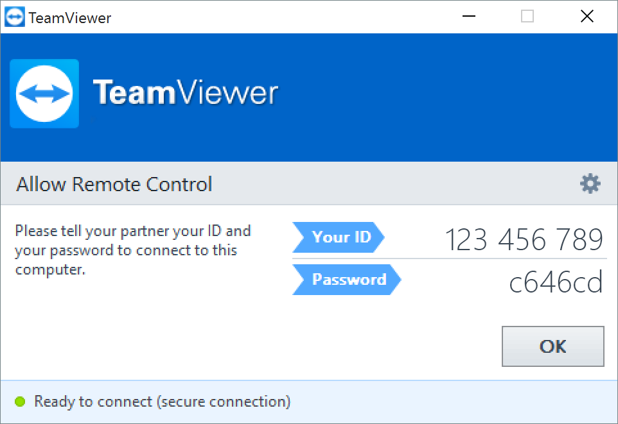Expand options via the gear icon
This screenshot has width=618, height=424.
[589, 183]
